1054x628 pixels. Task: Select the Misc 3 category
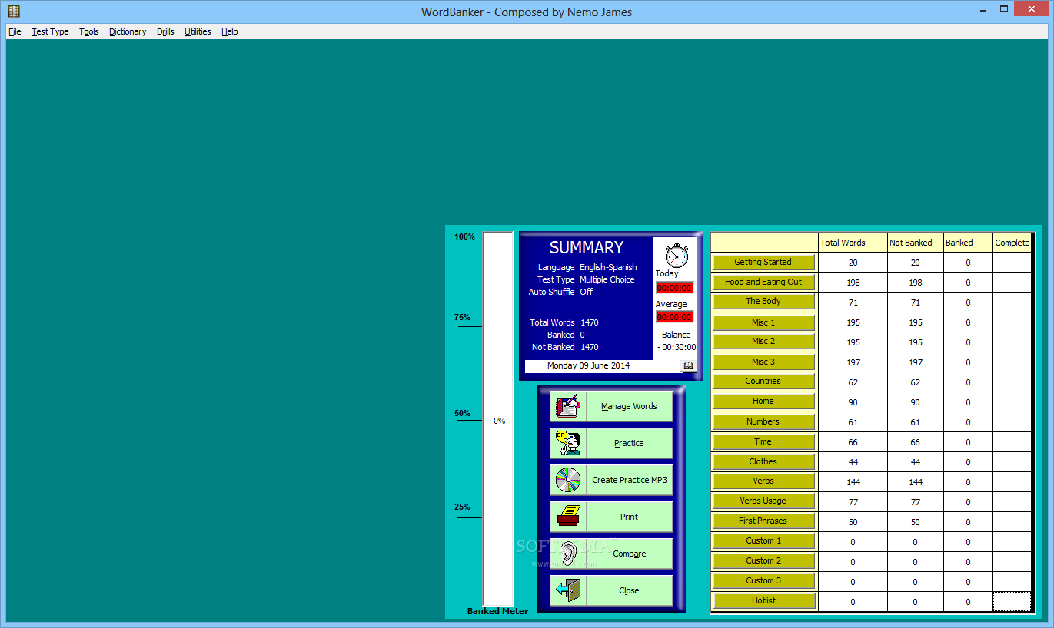pos(763,362)
